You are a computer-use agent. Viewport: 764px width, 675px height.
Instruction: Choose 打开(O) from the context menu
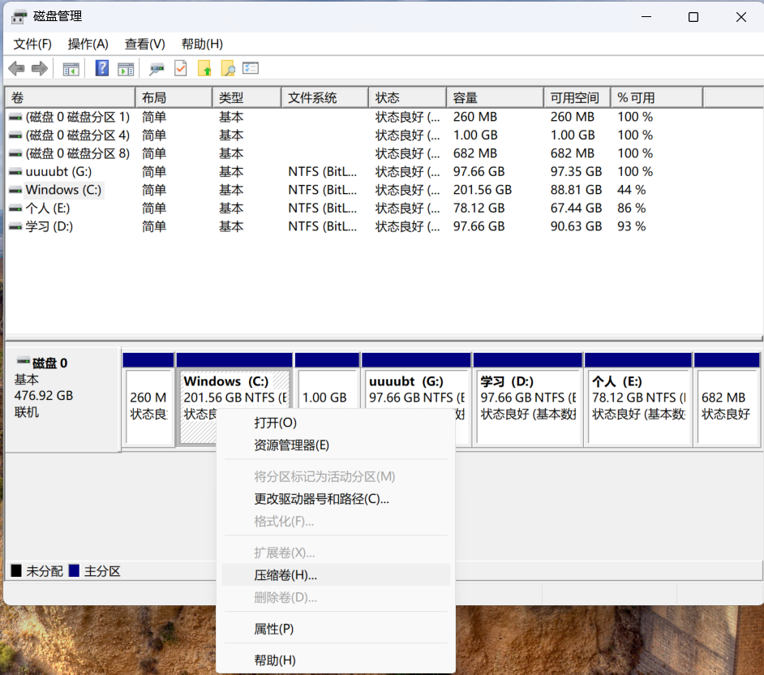pos(335,423)
